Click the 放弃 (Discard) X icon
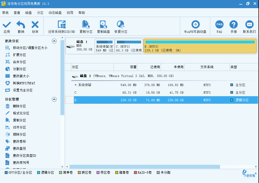This screenshot has height=183, width=259. click(x=35, y=25)
